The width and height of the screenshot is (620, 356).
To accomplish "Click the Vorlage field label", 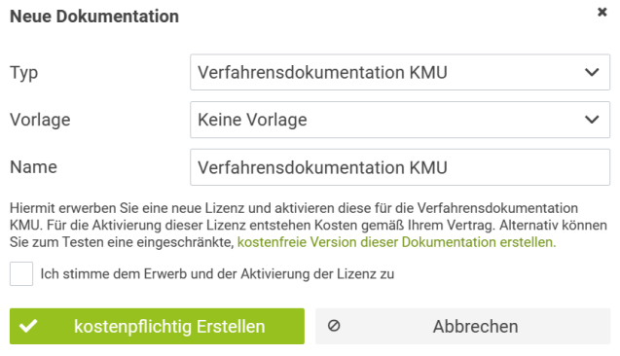I will point(40,120).
